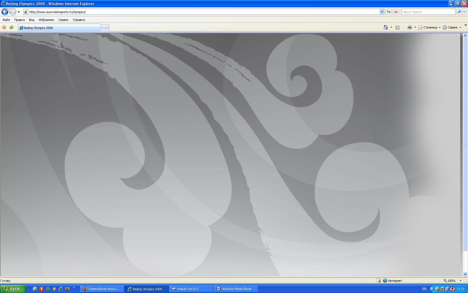Viewport: 468px width, 293px height.
Task: Click the Print icon
Action: click(x=409, y=27)
